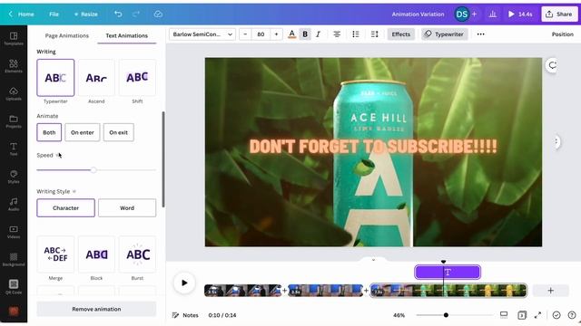
Task: Add a new page to timeline
Action: pos(551,291)
